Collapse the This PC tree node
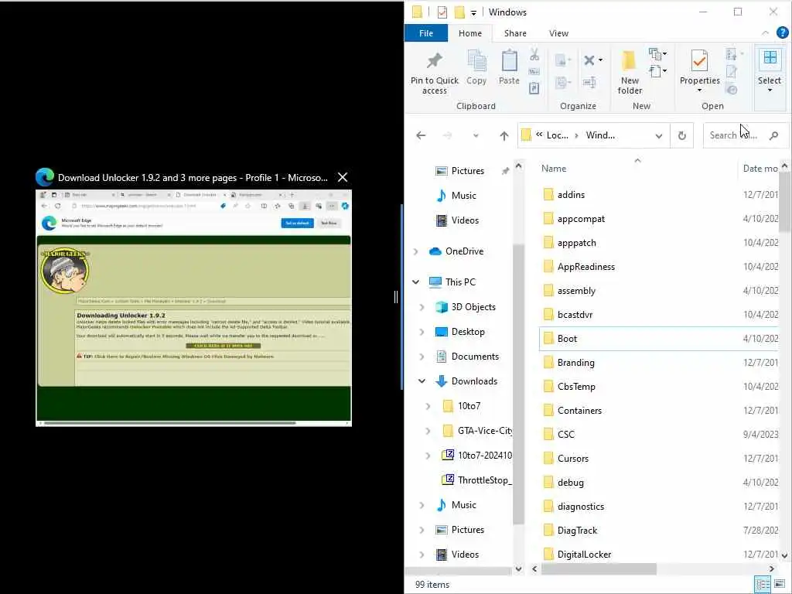The height and width of the screenshot is (594, 792). [x=415, y=282]
